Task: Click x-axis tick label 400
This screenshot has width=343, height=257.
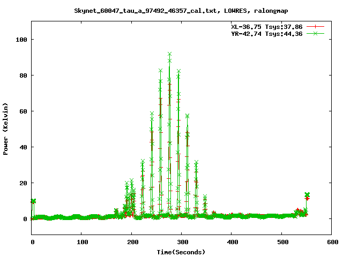Action: click(233, 242)
